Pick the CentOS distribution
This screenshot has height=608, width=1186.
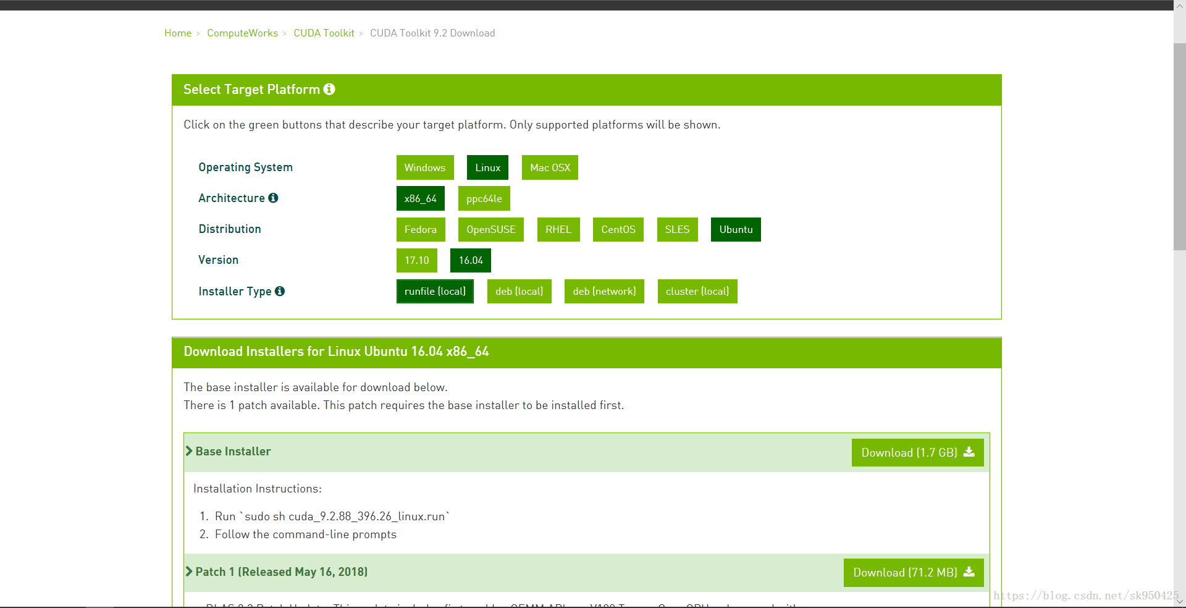(618, 229)
